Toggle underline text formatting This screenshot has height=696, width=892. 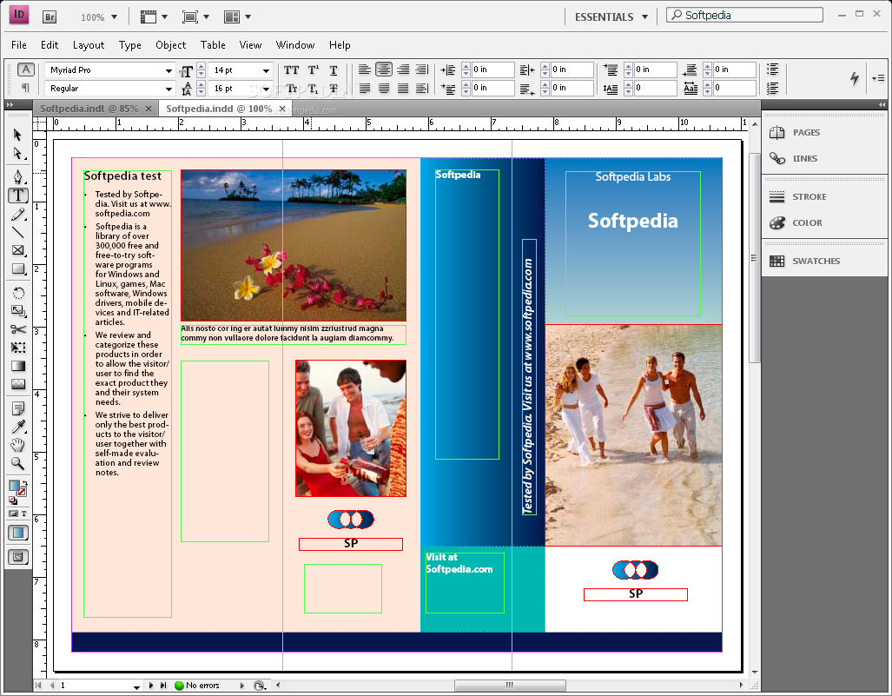point(334,70)
